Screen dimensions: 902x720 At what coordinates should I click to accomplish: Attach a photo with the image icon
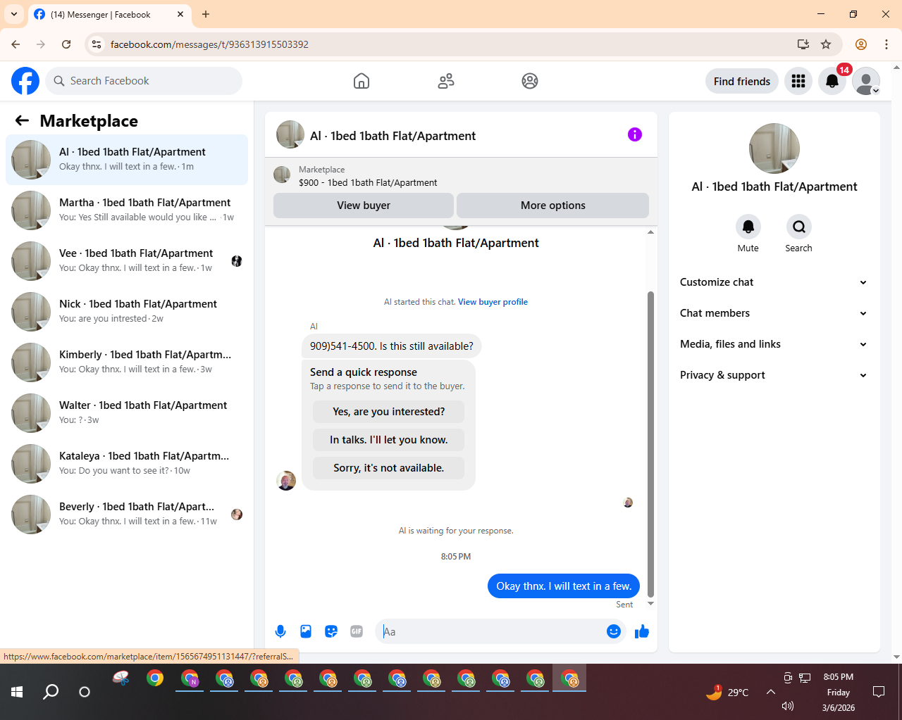point(306,631)
